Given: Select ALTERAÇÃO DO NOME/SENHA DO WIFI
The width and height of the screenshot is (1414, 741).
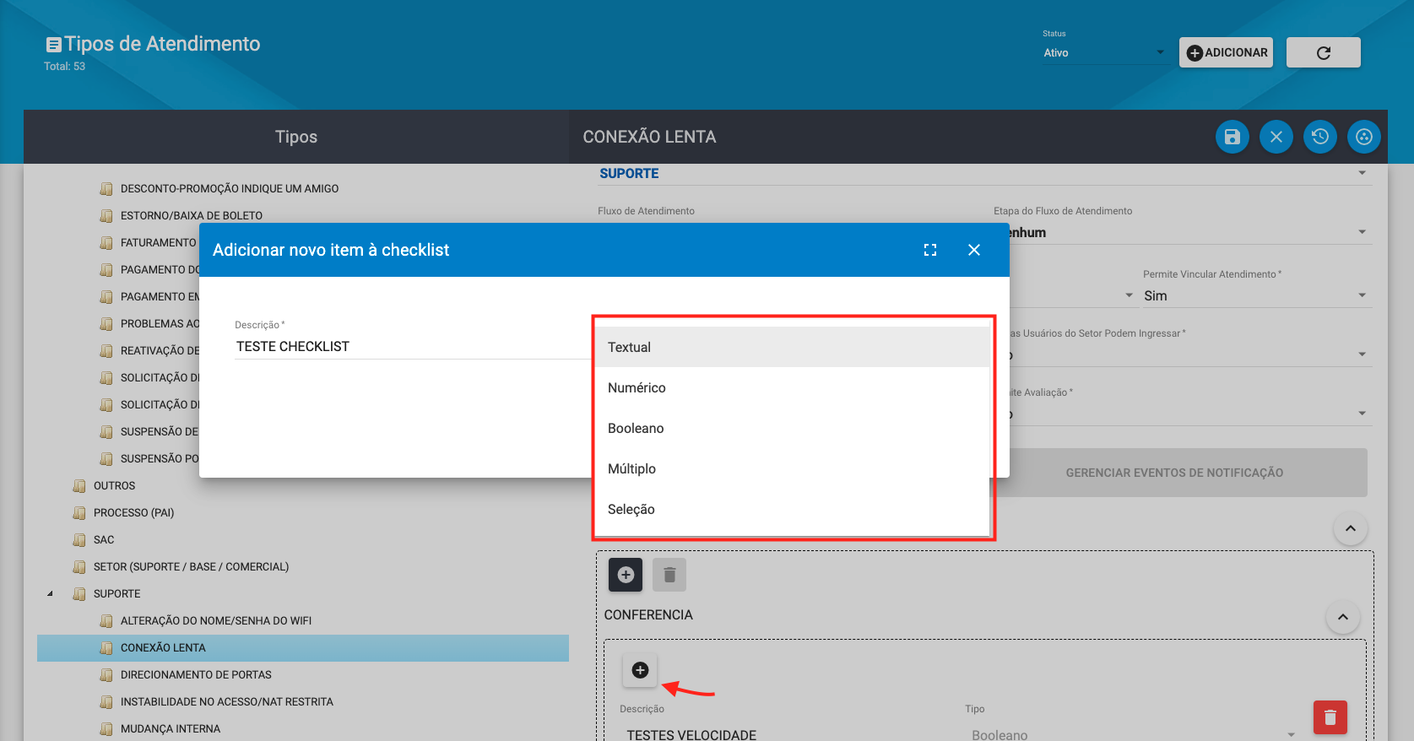Looking at the screenshot, I should (215, 620).
